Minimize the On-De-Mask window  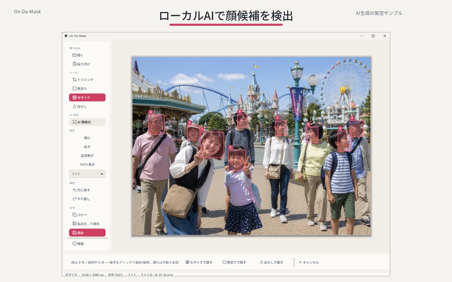362,36
